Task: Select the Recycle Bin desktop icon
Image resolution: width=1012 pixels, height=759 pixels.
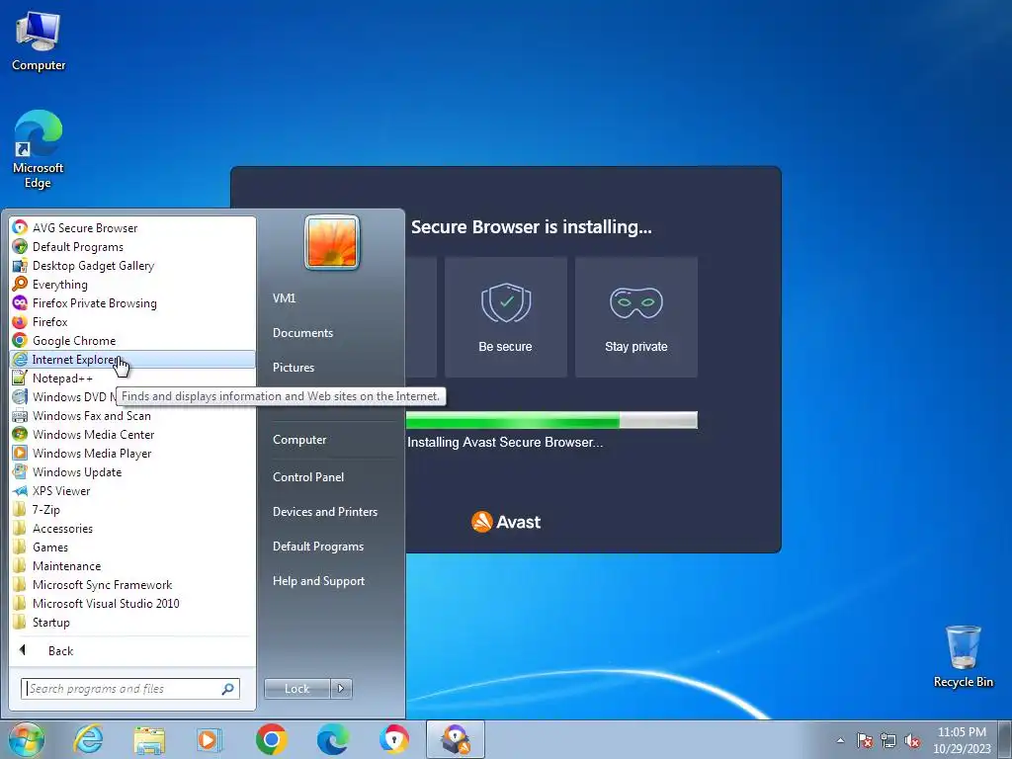Action: pyautogui.click(x=963, y=656)
